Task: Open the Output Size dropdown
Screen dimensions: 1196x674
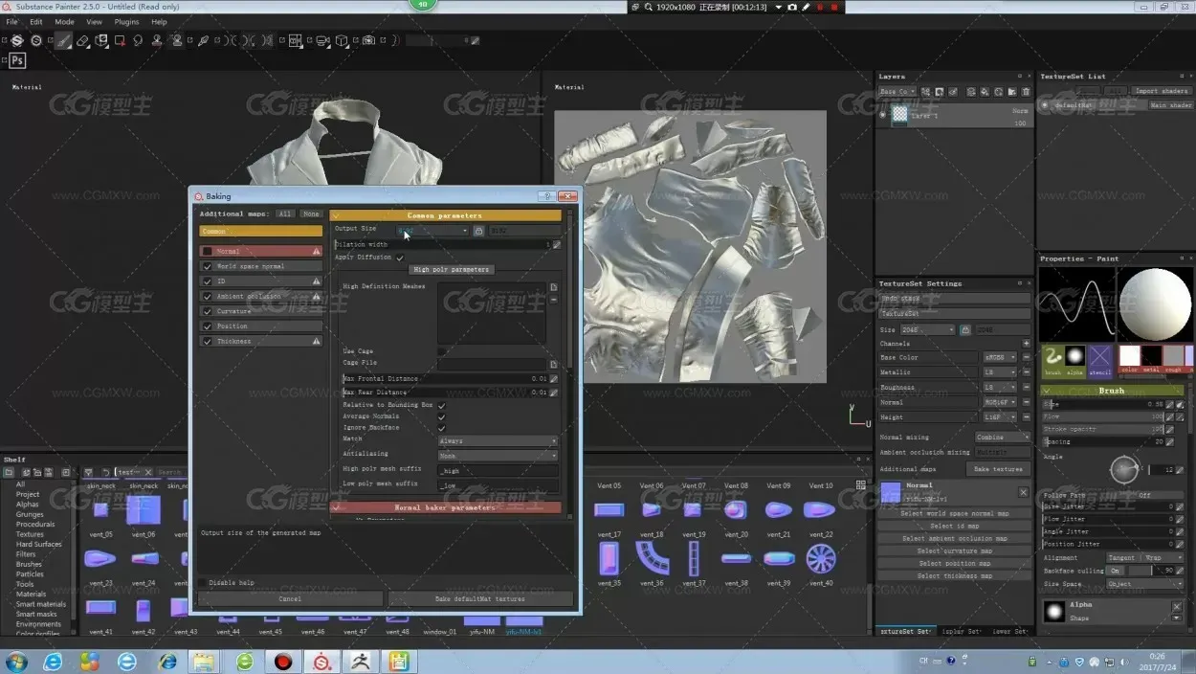Action: 433,231
